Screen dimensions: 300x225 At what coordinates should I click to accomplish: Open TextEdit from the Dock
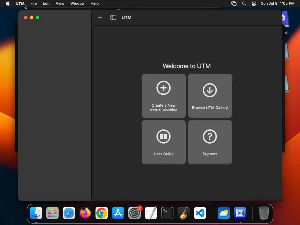click(x=151, y=213)
